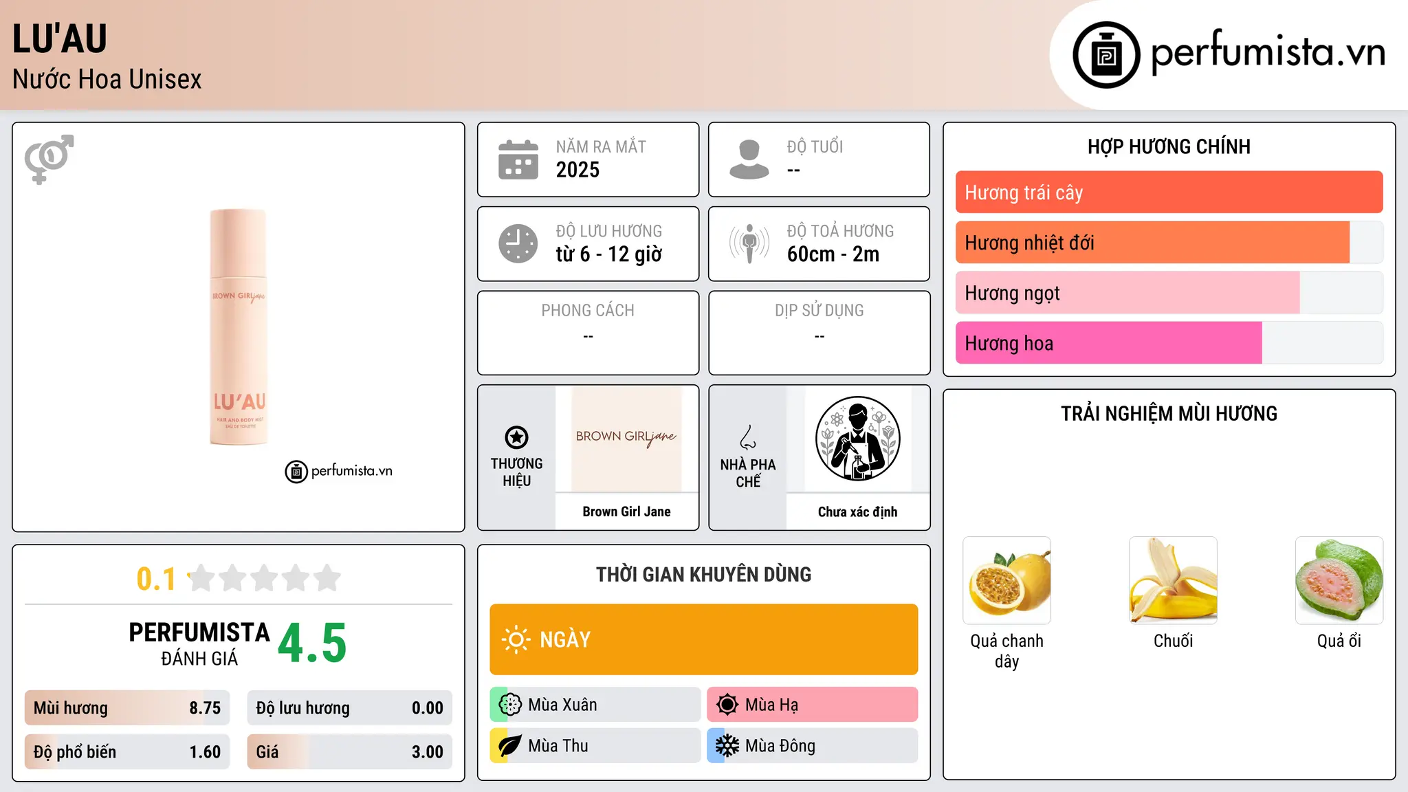
Task: Click the Hương trái cây accord bar
Action: point(1169,192)
